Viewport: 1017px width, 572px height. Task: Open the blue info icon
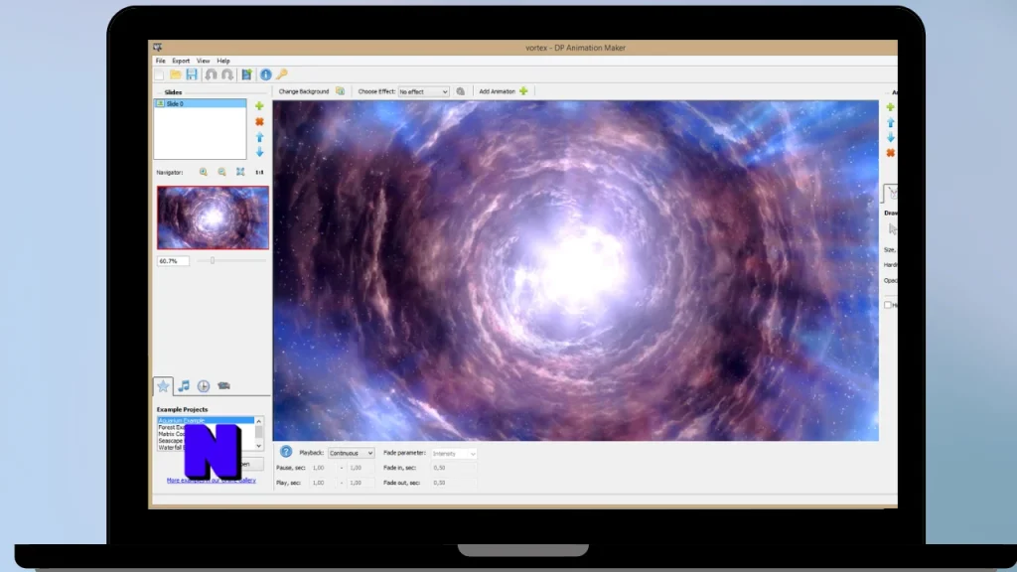tap(266, 75)
